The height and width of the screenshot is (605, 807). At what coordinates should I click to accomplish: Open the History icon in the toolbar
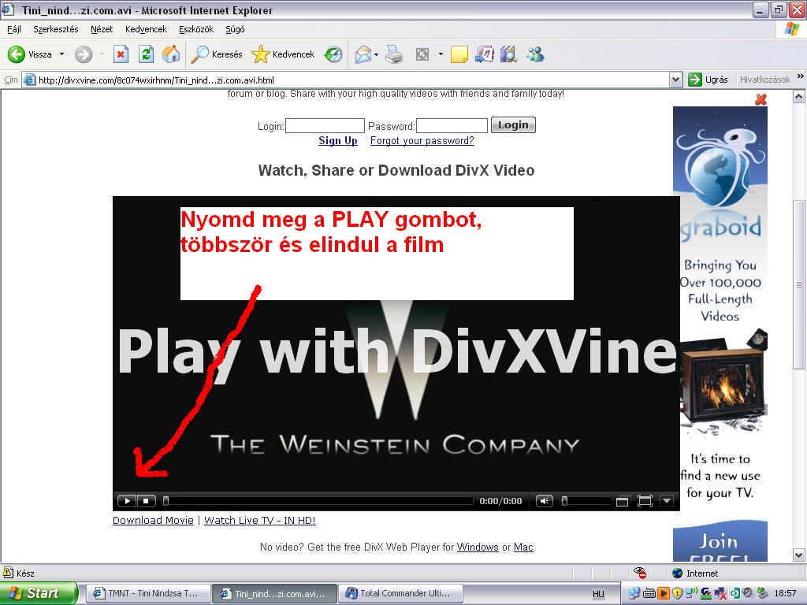click(333, 54)
